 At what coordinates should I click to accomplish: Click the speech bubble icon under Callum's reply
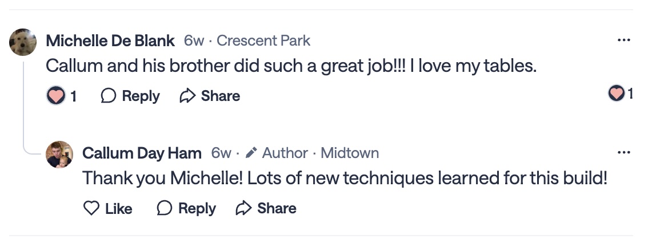point(165,208)
